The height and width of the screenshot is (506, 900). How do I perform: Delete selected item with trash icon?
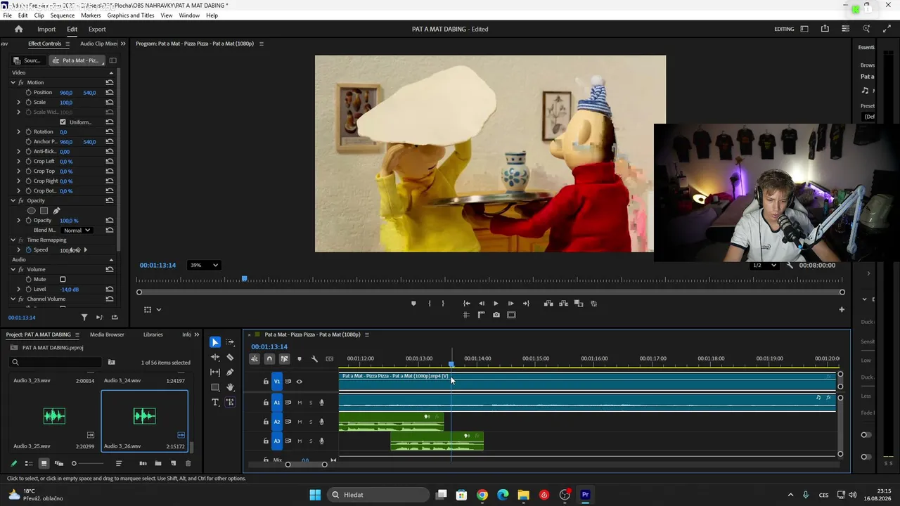[x=188, y=464]
